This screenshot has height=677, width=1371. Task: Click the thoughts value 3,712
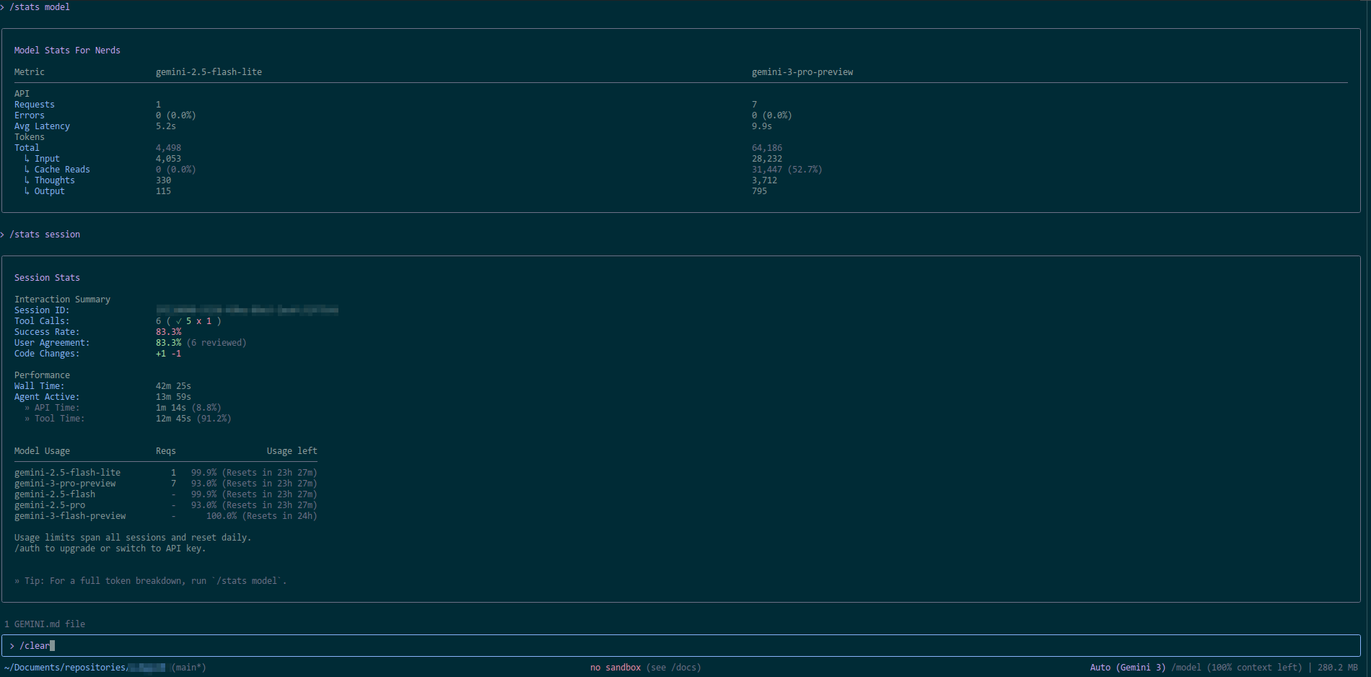(765, 180)
